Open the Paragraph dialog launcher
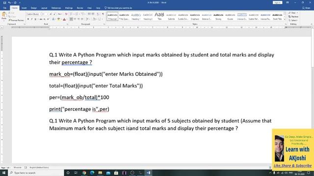The image size is (314, 176). (x=105, y=24)
